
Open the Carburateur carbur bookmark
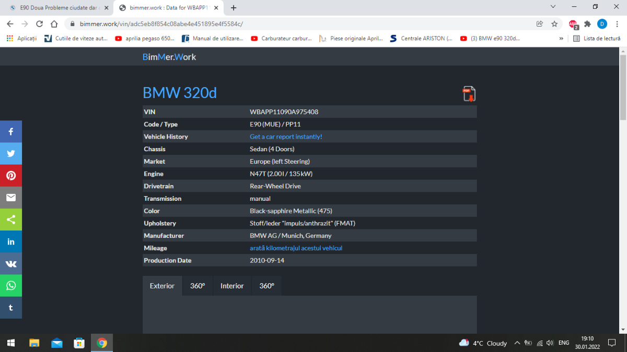[x=281, y=38]
